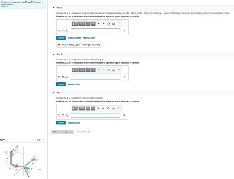The height and width of the screenshot is (179, 234).
Task: Open Greek symbols menu in Part A
Action: [x=82, y=24]
